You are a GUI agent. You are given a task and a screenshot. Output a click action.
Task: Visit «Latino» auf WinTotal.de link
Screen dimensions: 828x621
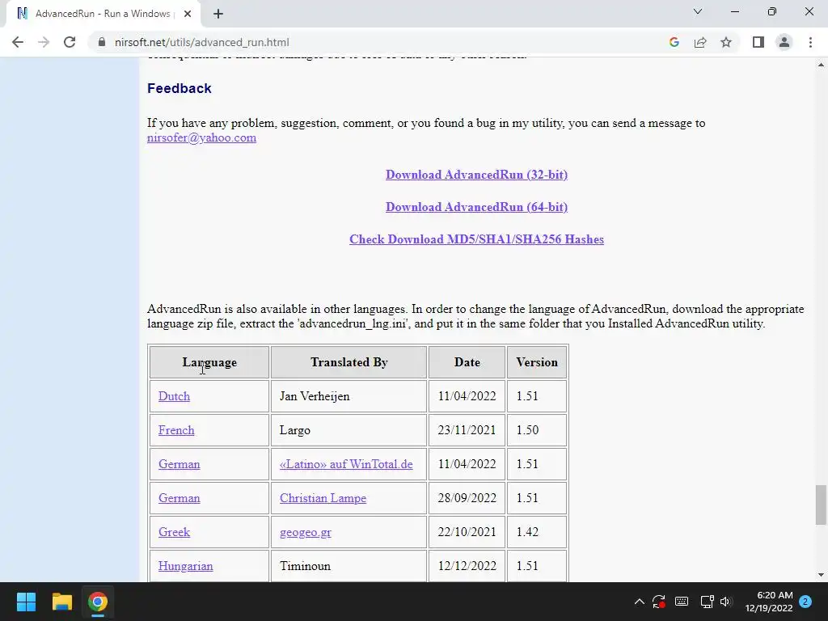(346, 464)
